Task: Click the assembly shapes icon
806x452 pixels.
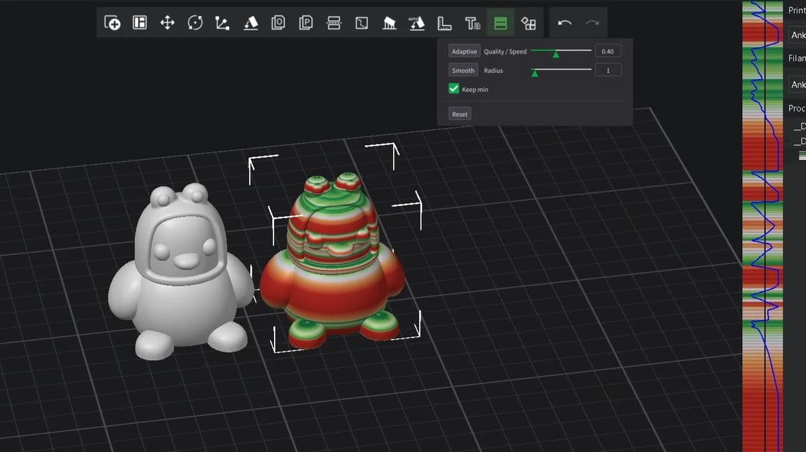Action: pyautogui.click(x=529, y=23)
